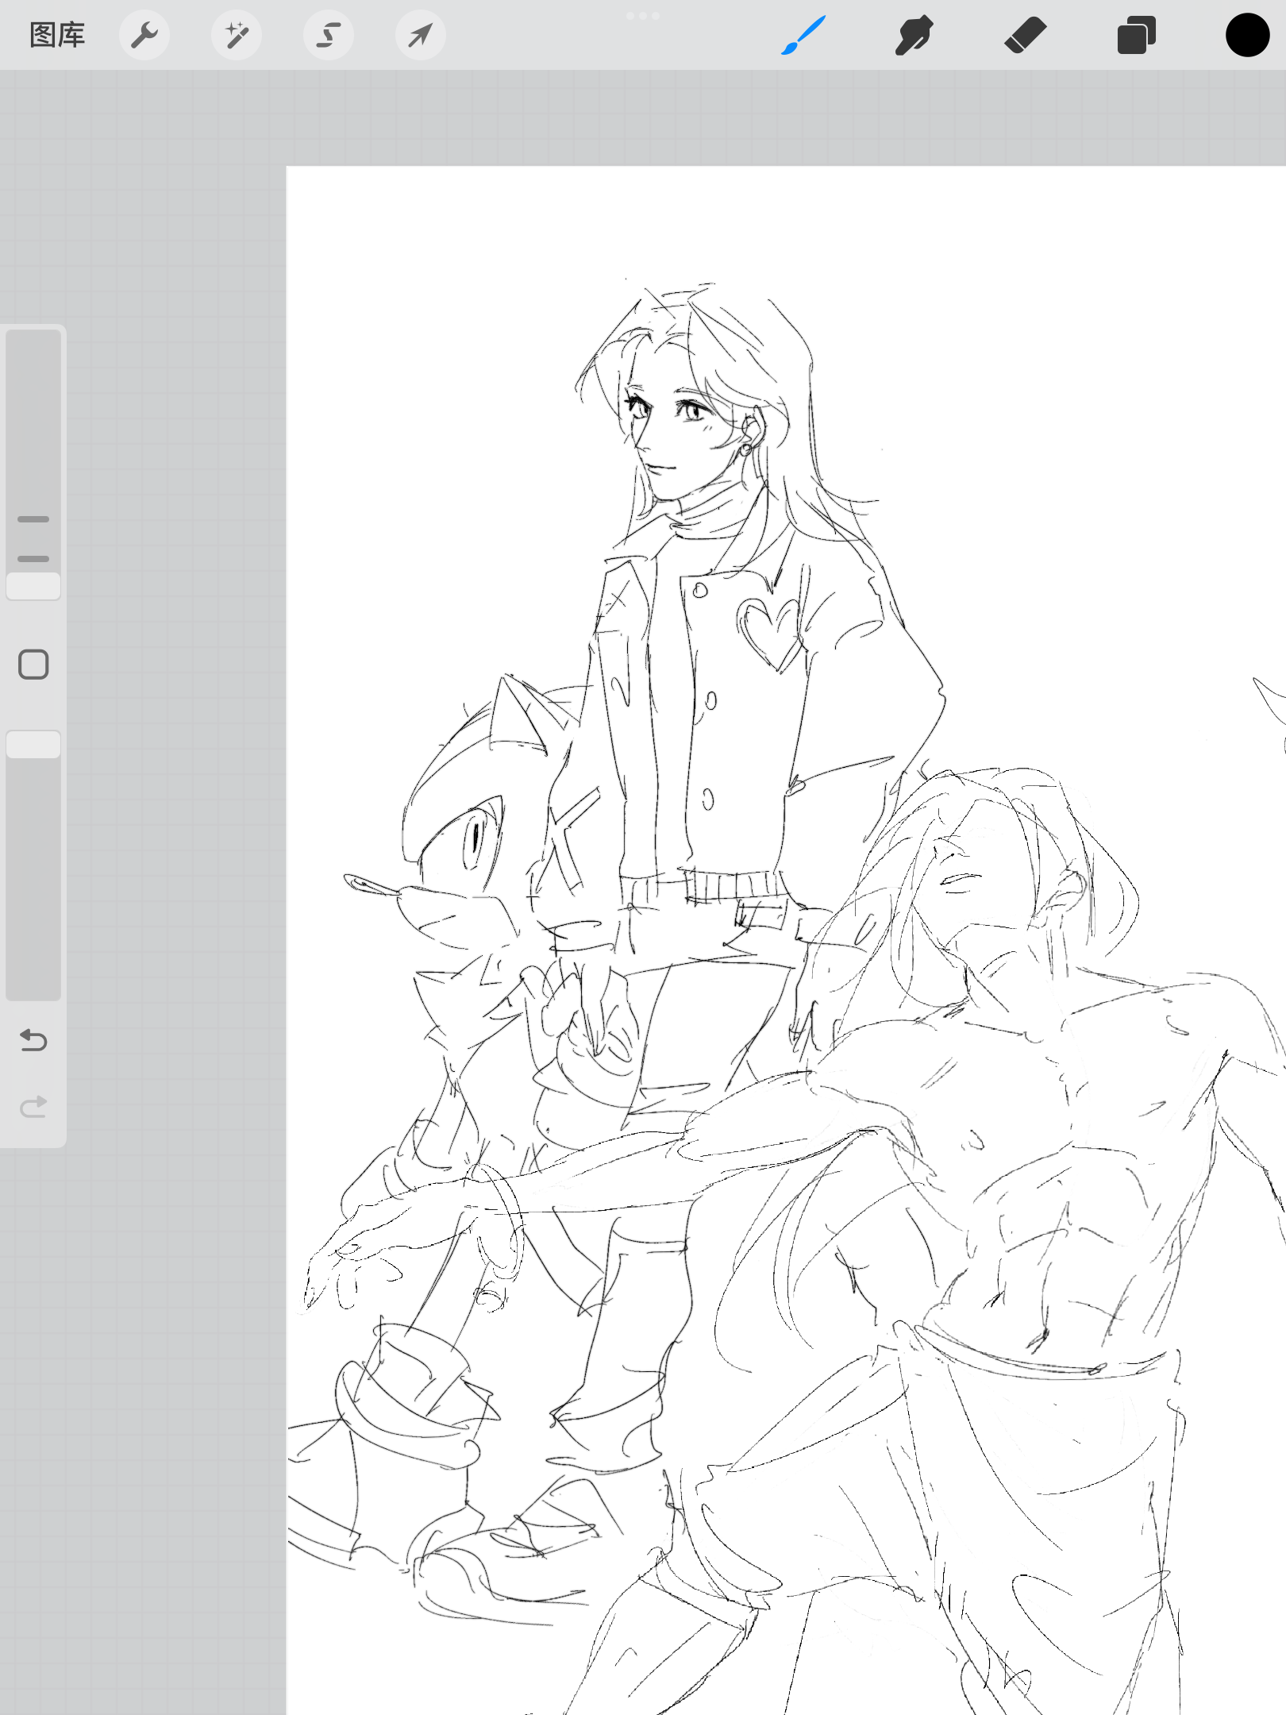Open the Adjustments magic wand menu
This screenshot has height=1715, width=1286.
coord(237,36)
